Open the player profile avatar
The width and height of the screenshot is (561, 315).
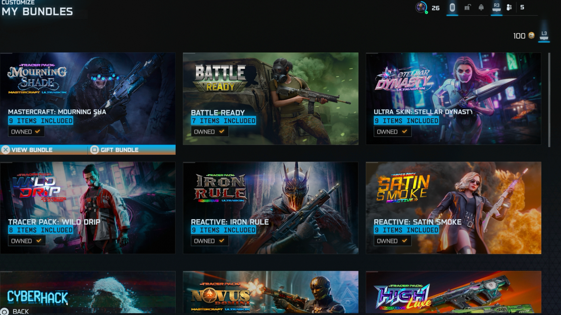[x=421, y=7]
